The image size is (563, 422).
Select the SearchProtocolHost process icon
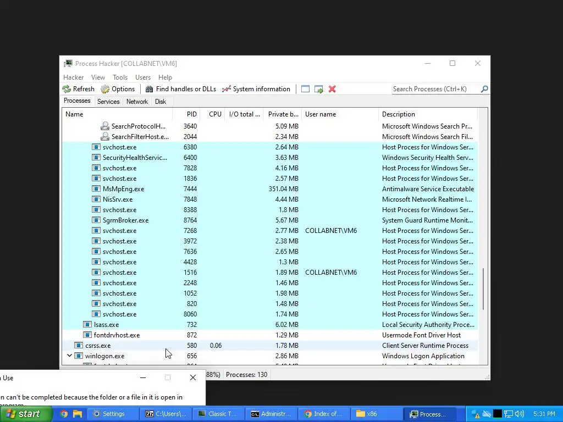pyautogui.click(x=105, y=126)
